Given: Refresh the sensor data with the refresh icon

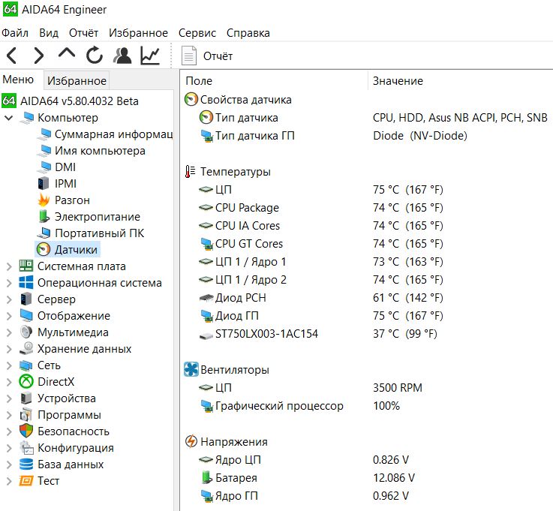Looking at the screenshot, I should 95,56.
